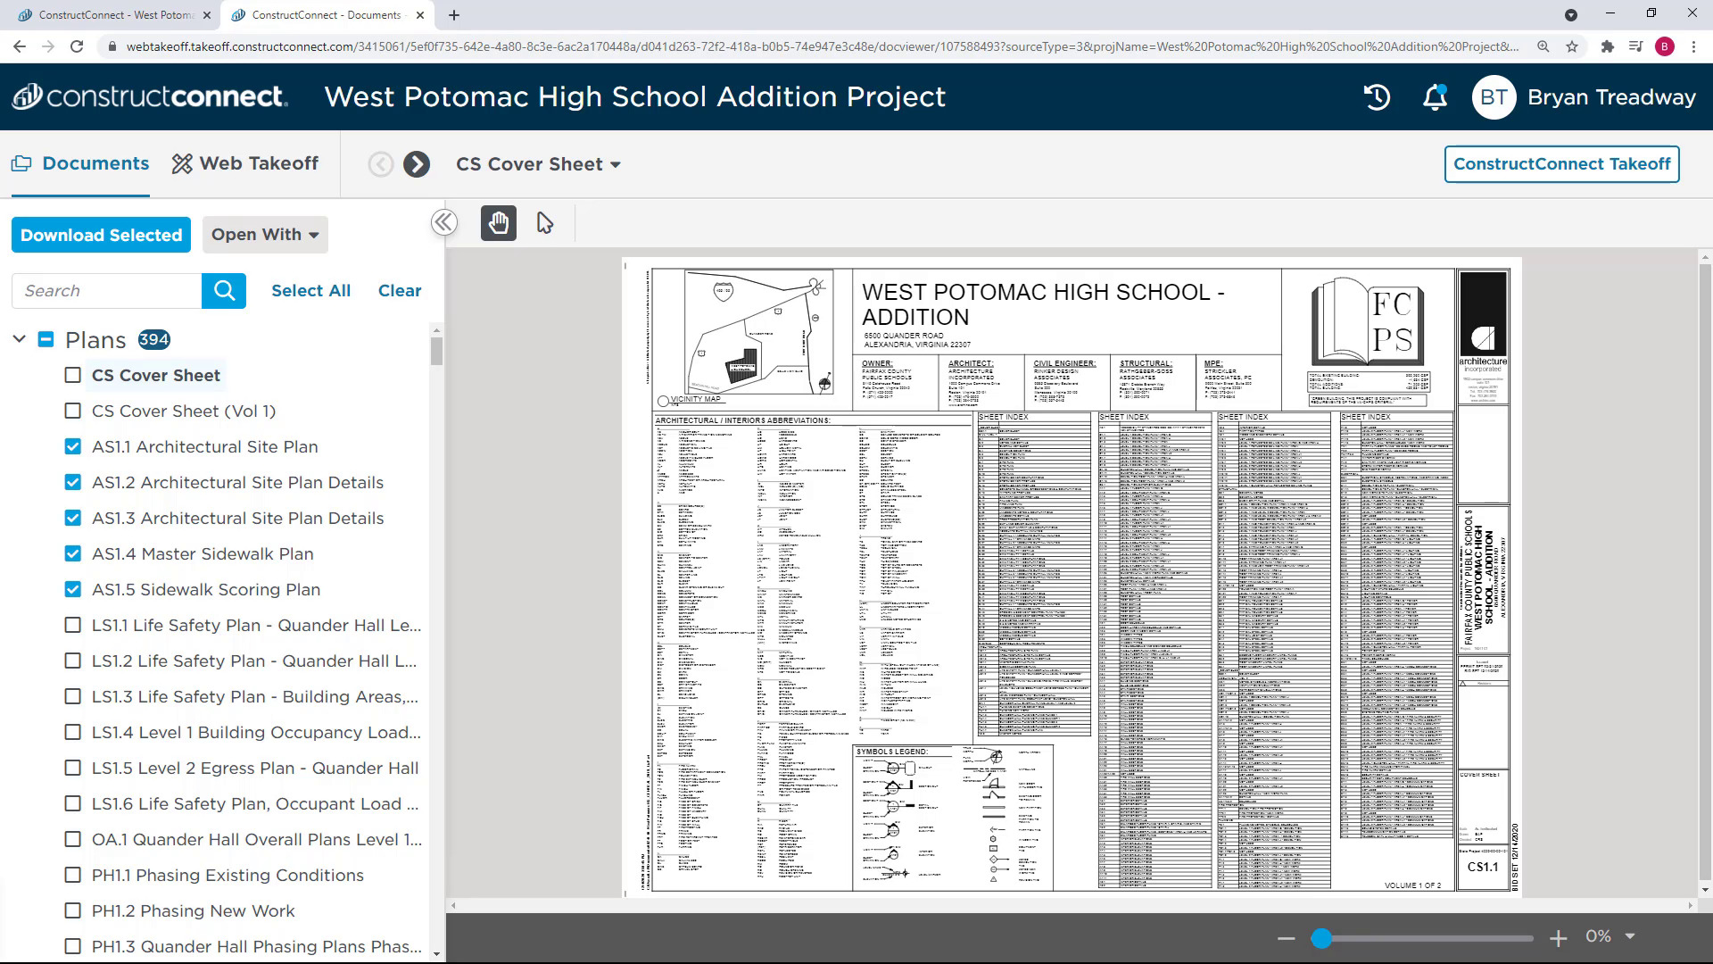Uncheck AS1.1 Architectural Site Plan

(x=73, y=446)
